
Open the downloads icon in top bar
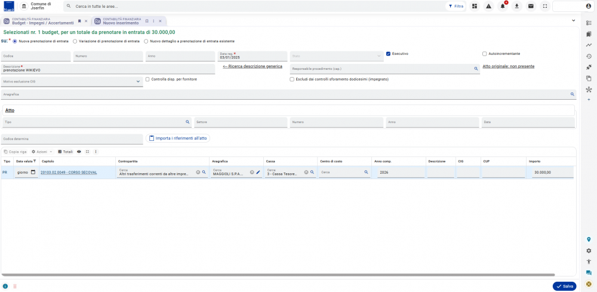tap(516, 6)
